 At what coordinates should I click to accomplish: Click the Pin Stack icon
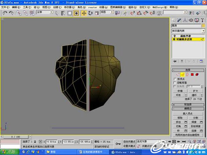click(175, 61)
